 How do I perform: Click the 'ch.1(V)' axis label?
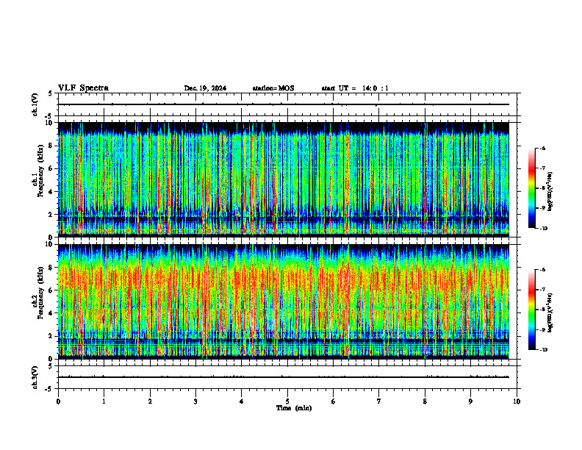click(35, 104)
